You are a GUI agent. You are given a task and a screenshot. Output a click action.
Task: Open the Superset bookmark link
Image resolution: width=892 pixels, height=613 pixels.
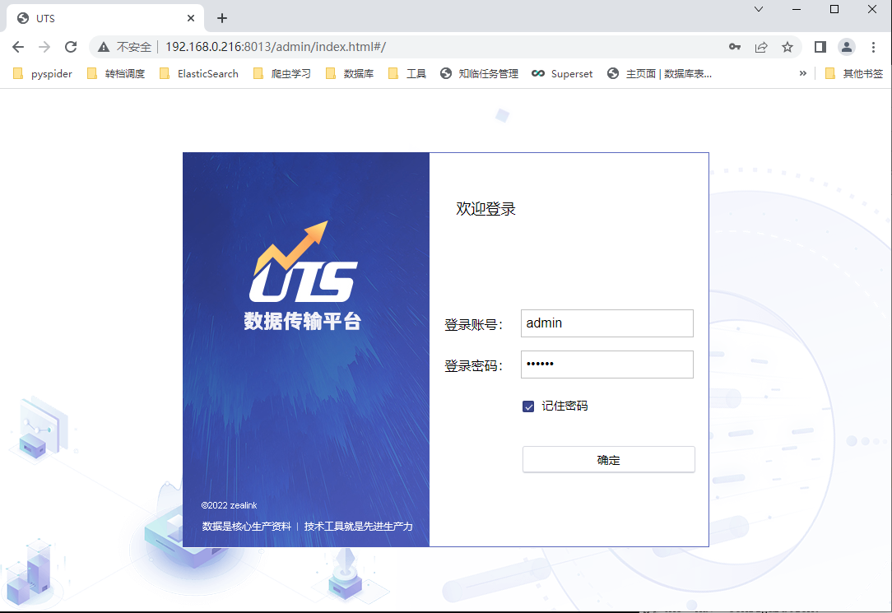coord(562,73)
